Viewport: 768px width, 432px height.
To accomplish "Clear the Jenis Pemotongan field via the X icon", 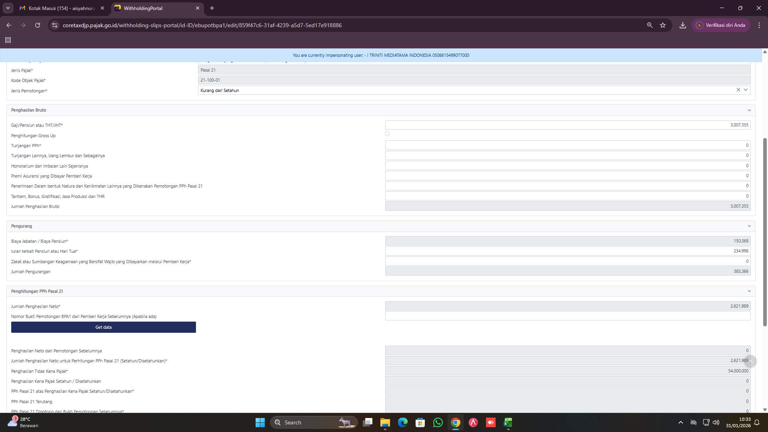I will tap(738, 90).
